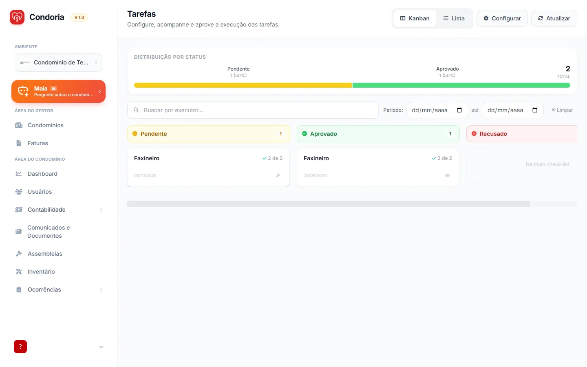Switch to Kanban view
This screenshot has width=587, height=367.
tap(415, 18)
